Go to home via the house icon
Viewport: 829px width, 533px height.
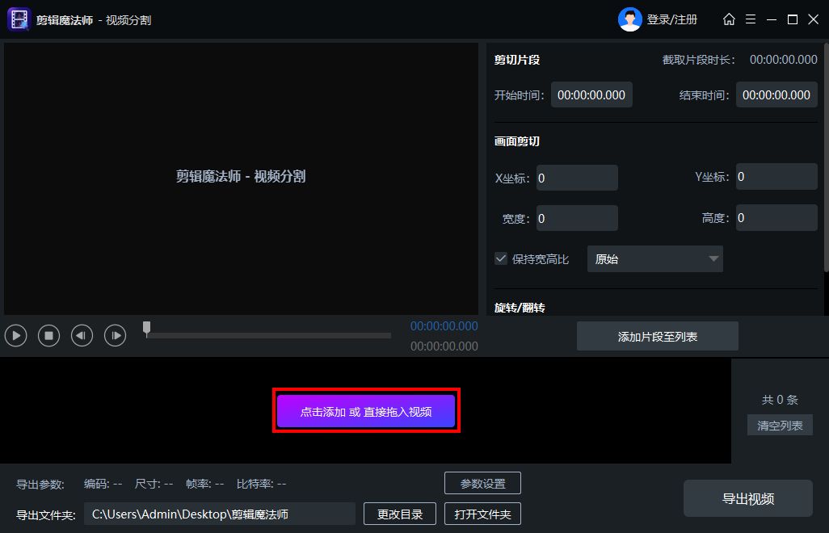(729, 19)
